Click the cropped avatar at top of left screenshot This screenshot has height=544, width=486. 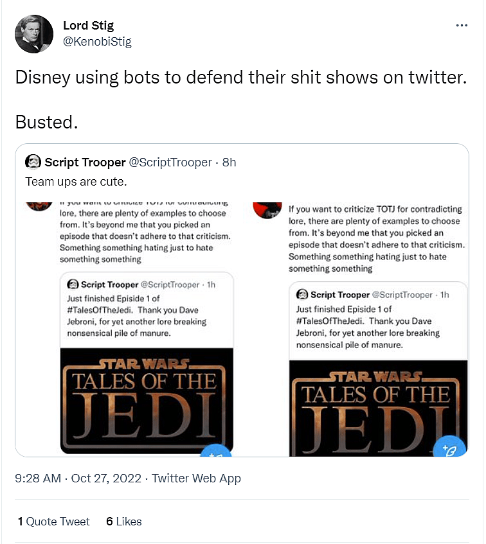(39, 207)
